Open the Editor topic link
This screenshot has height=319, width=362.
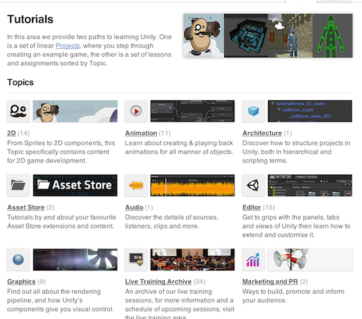click(x=252, y=207)
